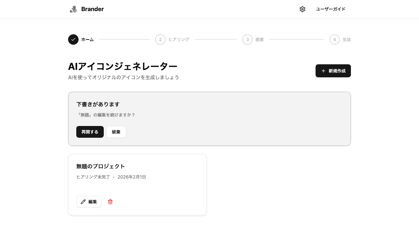Click the AIアイコンジェネレーター heading
The width and height of the screenshot is (419, 235).
click(123, 66)
